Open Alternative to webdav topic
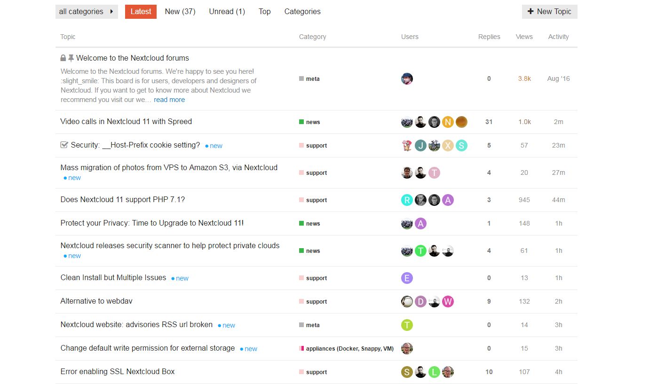This screenshot has height=384, width=657. click(96, 301)
